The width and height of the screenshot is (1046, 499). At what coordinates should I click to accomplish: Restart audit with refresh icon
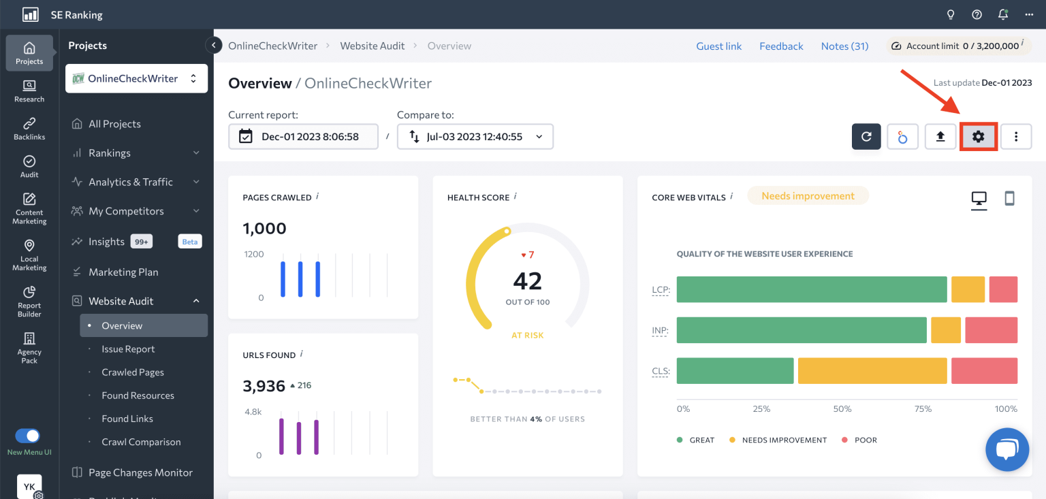[x=866, y=137]
